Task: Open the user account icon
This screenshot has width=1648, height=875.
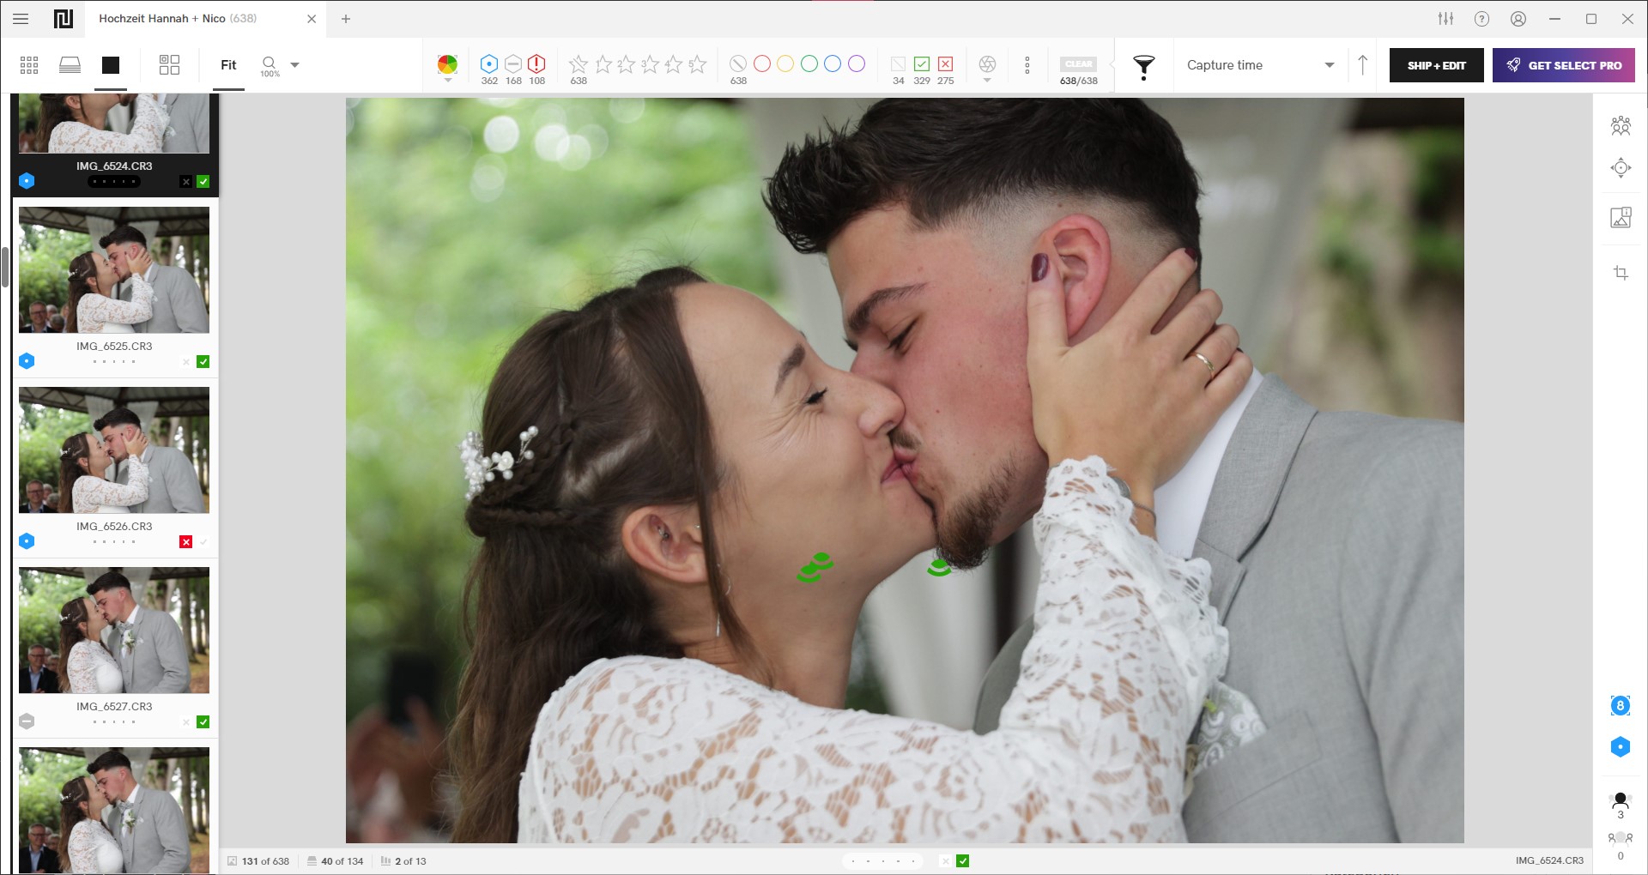Action: 1518,19
